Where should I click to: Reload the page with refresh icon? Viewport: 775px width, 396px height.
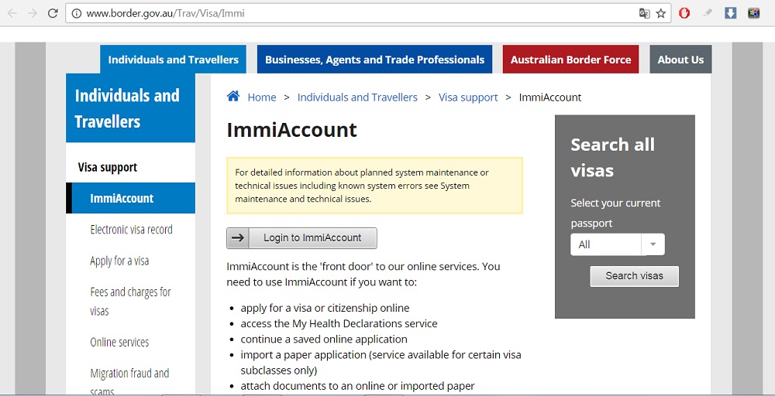click(x=53, y=13)
